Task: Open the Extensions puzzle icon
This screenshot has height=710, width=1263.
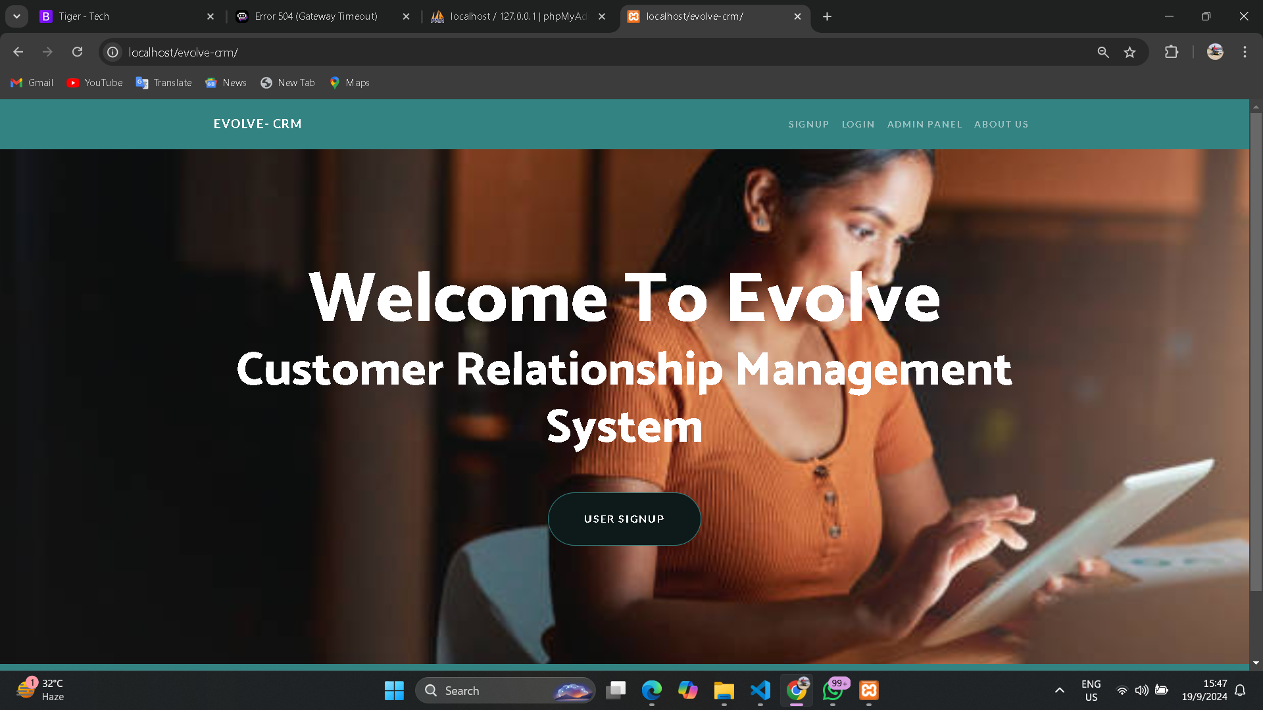Action: coord(1172,52)
